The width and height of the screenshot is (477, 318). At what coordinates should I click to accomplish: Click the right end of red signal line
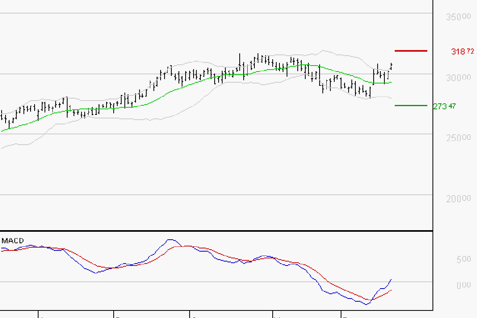click(392, 290)
